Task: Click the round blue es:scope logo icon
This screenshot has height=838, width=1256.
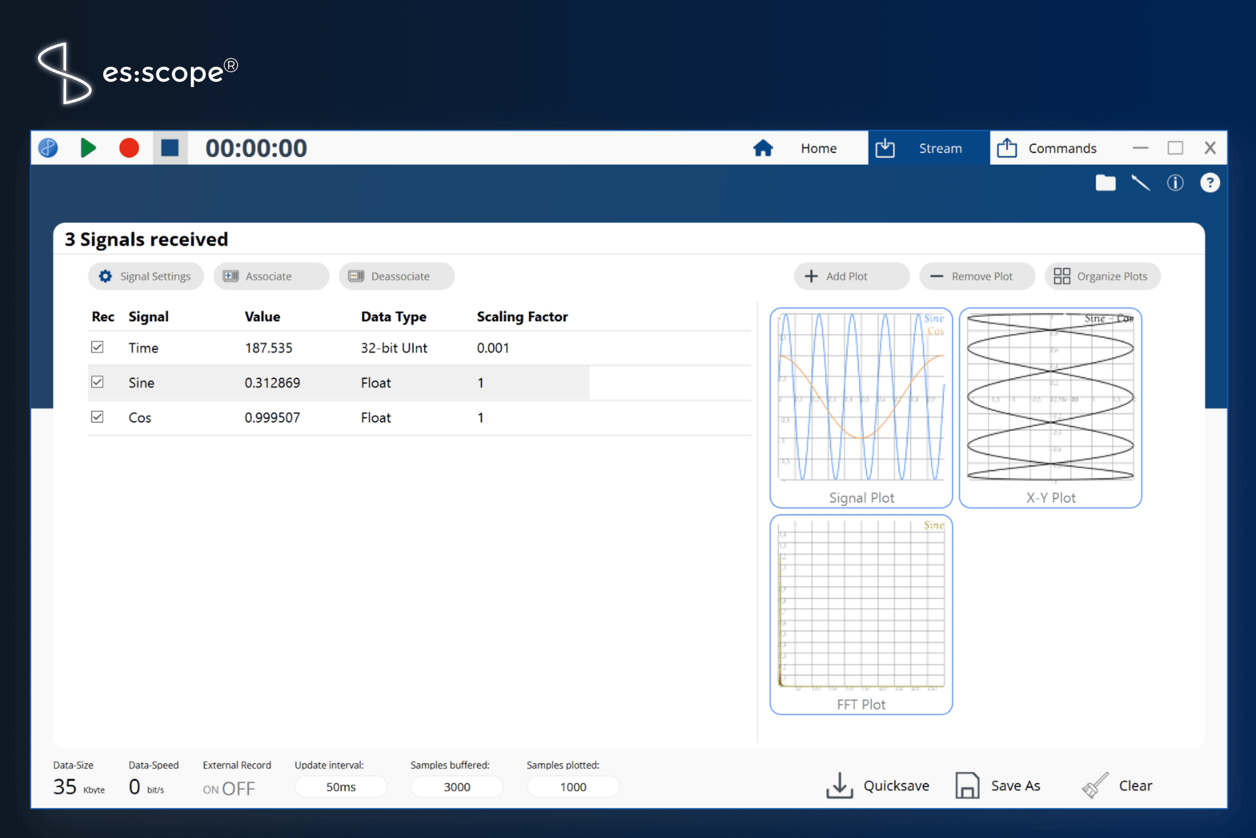Action: (x=48, y=148)
